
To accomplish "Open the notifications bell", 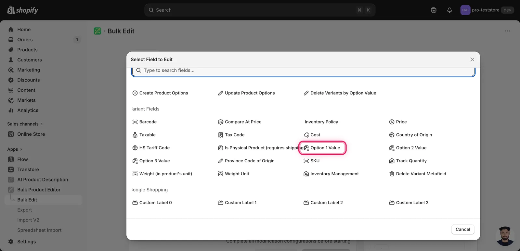I will 449,10.
